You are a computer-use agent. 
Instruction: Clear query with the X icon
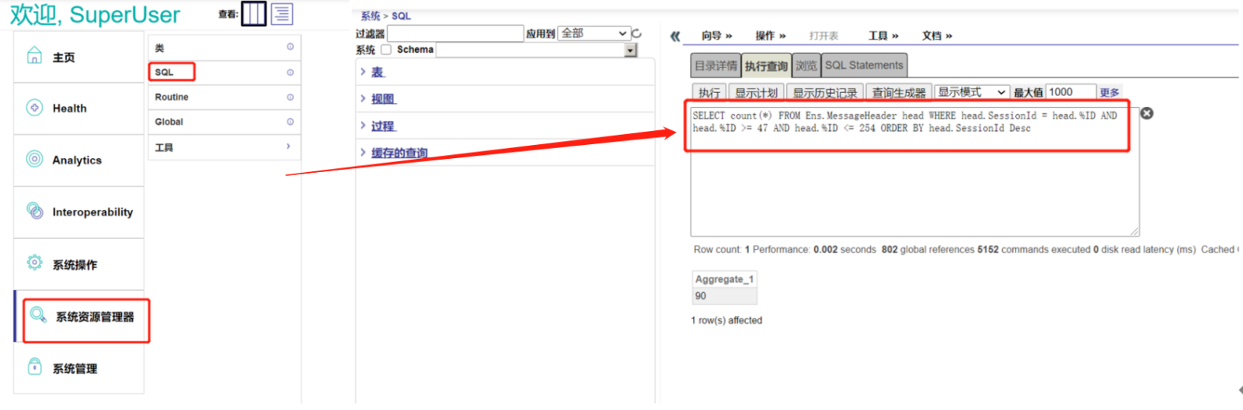click(1147, 113)
